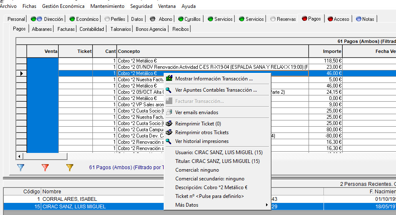Switch to the Personal tab

16,19
